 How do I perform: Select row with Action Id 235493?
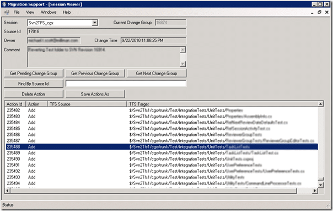(162, 177)
